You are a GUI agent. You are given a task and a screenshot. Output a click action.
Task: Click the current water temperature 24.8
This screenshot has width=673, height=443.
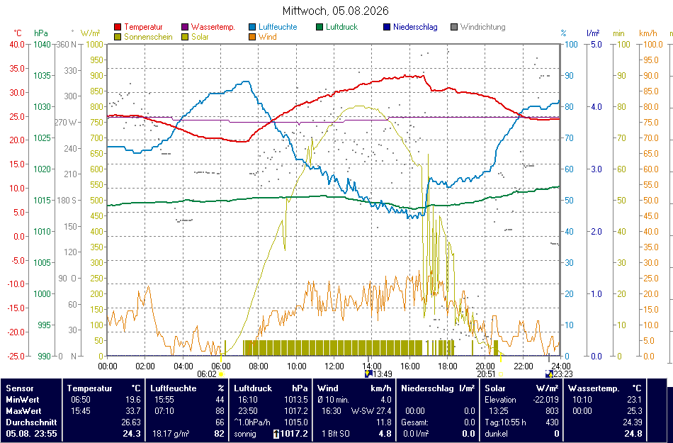pos(633,434)
